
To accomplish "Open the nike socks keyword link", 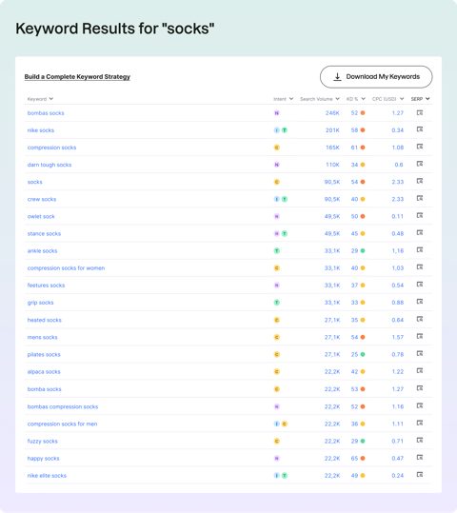I will [41, 130].
